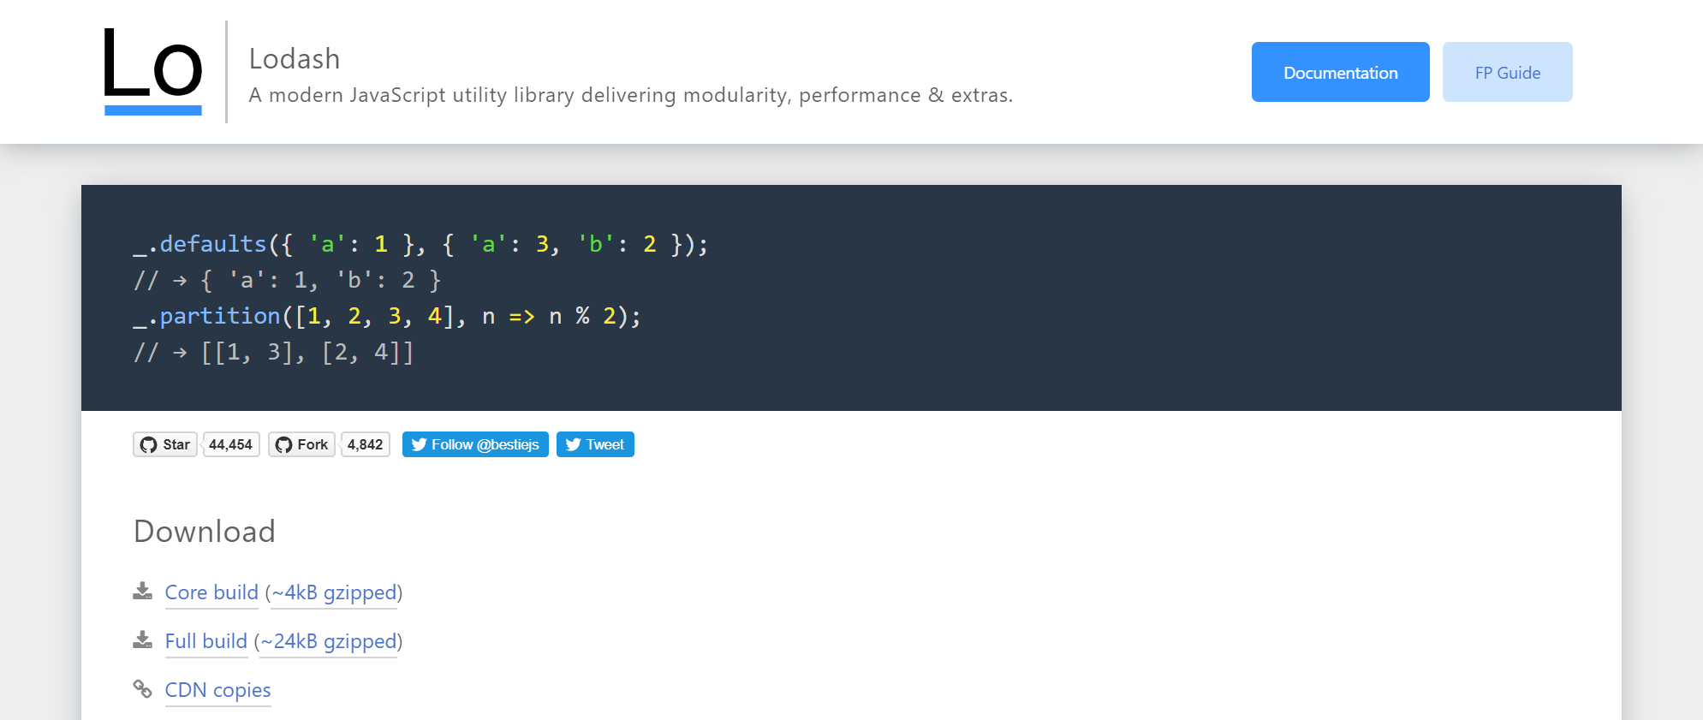
Task: Click the chain link icon beside CDN copies
Action: click(143, 688)
